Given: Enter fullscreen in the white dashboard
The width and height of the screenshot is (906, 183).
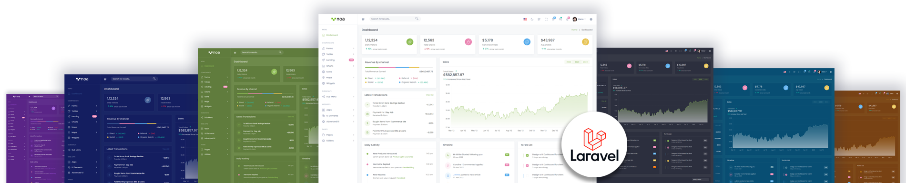Looking at the screenshot, I should [546, 19].
